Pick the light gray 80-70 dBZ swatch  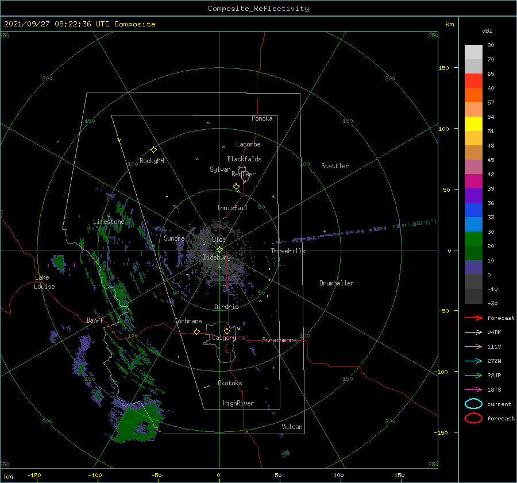pyautogui.click(x=473, y=52)
